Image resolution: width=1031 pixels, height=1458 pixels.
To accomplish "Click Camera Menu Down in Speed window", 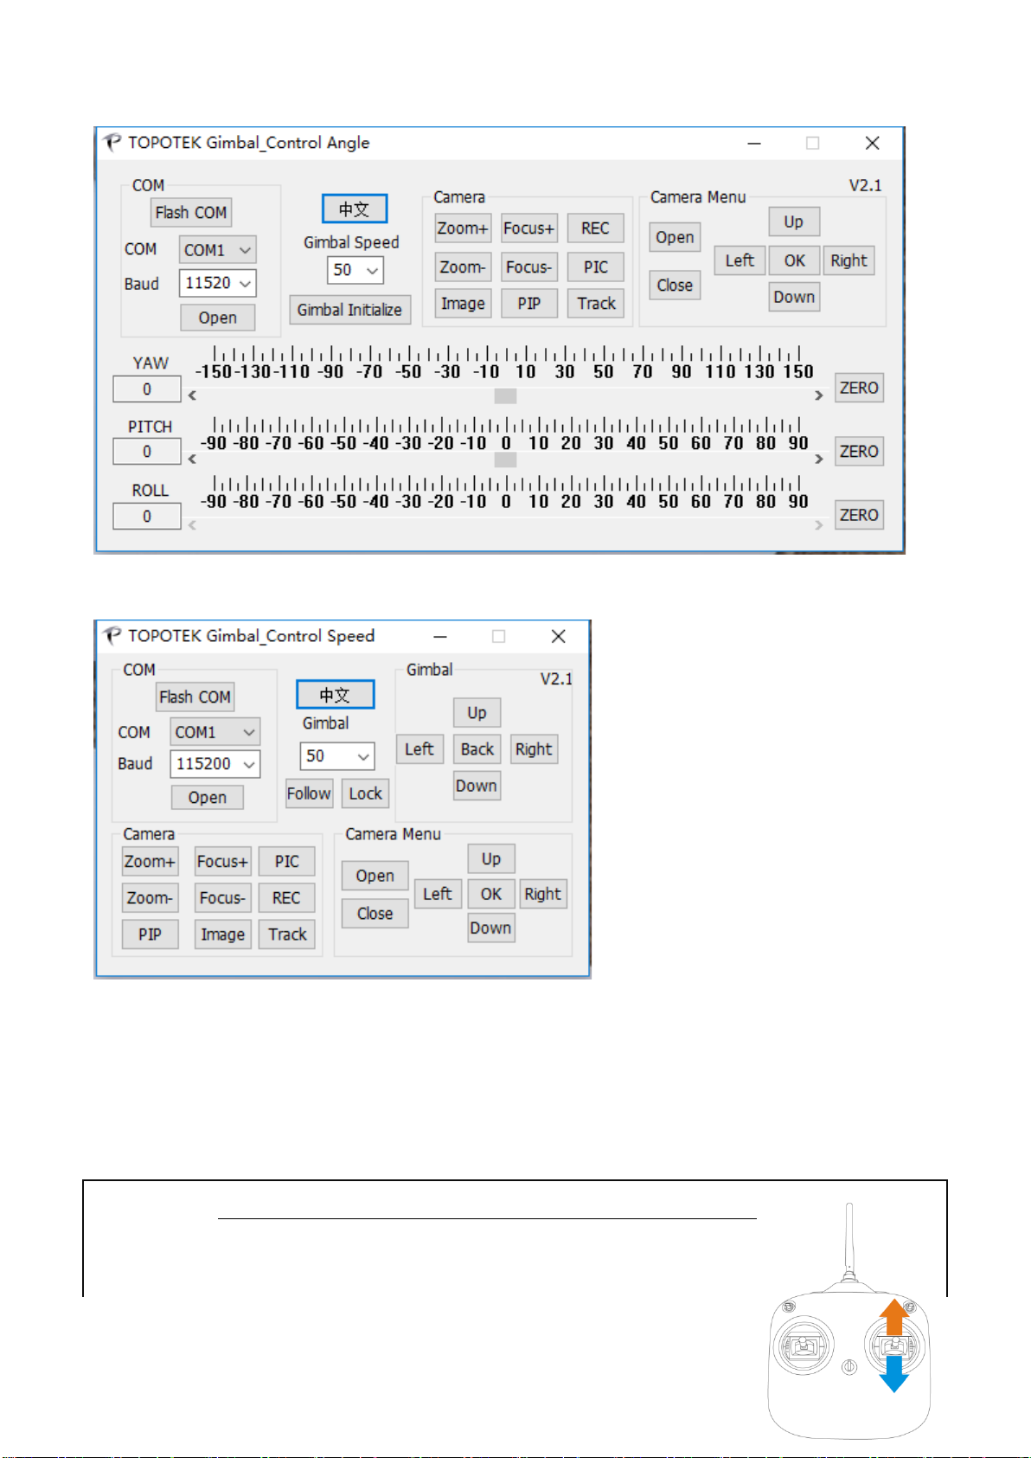I will (490, 928).
